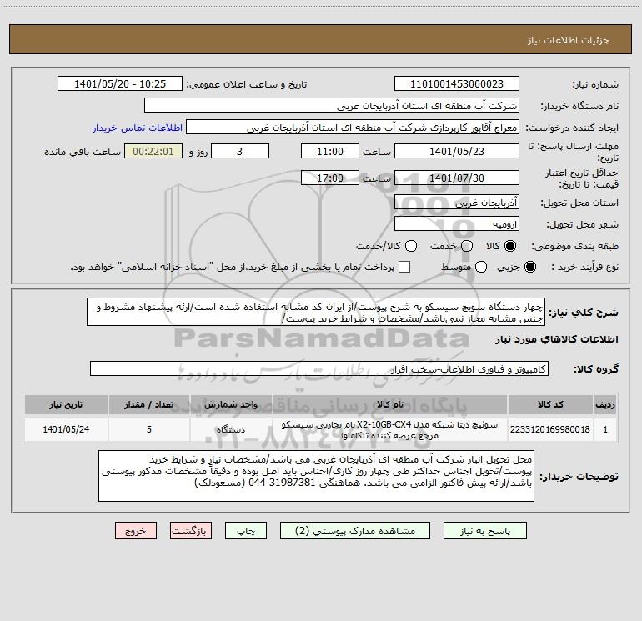Click the خروج exit button

(136, 531)
